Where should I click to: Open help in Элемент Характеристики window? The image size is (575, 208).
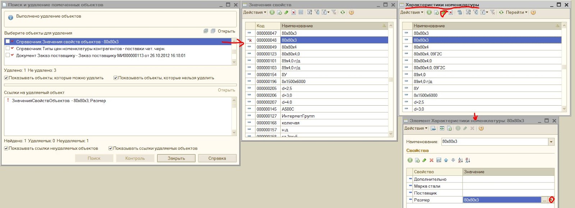[481, 128]
